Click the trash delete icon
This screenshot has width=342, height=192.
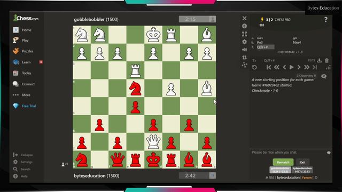(x=327, y=60)
